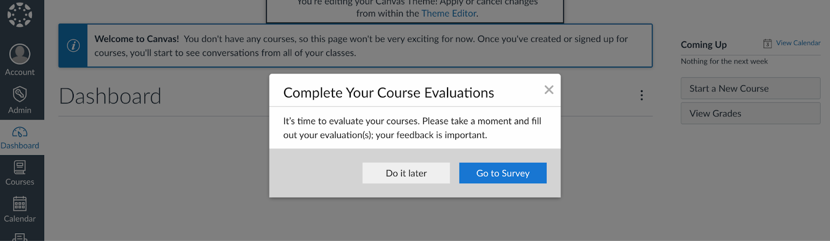
Task: Open the Account avatar menu
Action: [20, 54]
